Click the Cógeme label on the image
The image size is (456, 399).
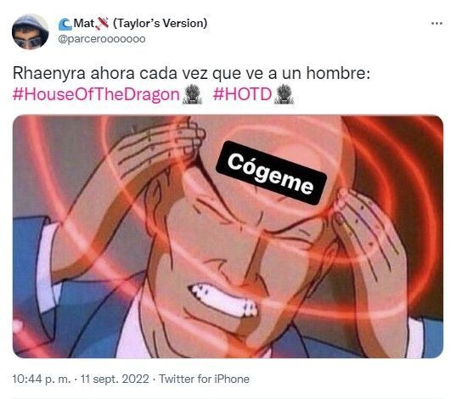pos(271,173)
